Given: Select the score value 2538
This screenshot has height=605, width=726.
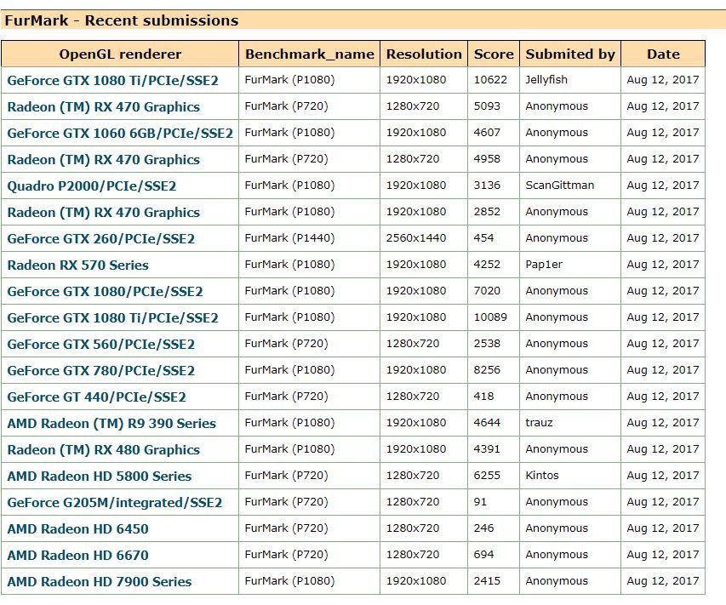Looking at the screenshot, I should pos(487,344).
